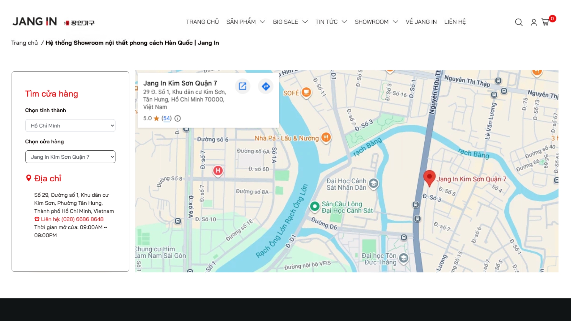Click Jang In Kim Sơn Quận 7 map label
Image resolution: width=571 pixels, height=321 pixels.
click(471, 179)
